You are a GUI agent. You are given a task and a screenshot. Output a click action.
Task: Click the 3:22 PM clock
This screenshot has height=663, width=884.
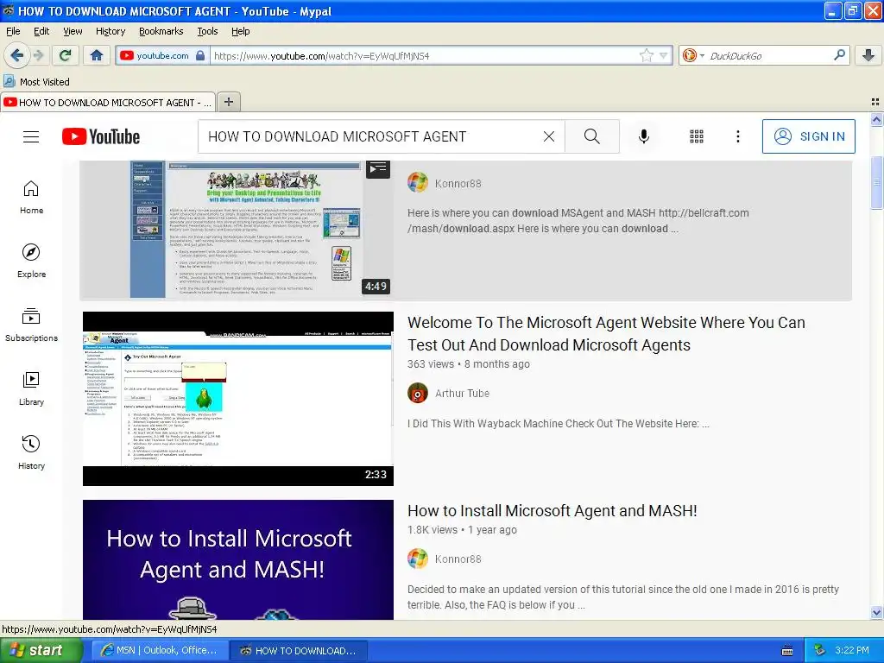[x=851, y=650]
